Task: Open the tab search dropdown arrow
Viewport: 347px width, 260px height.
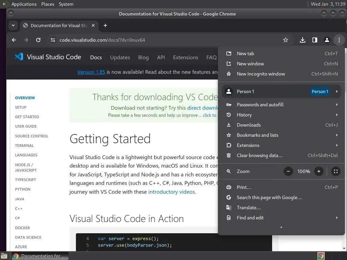Action: click(x=13, y=25)
